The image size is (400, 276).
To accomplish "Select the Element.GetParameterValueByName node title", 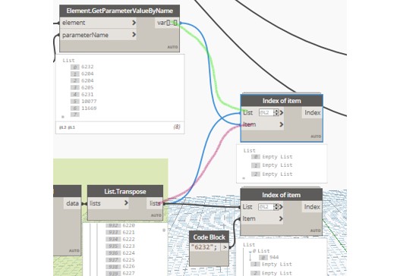I will point(119,11).
